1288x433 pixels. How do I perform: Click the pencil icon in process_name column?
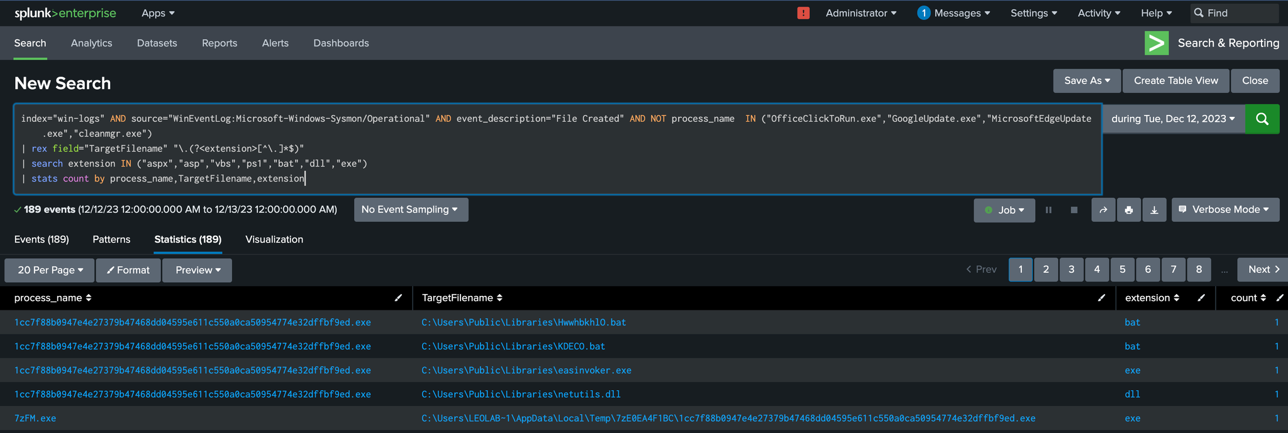coord(398,298)
